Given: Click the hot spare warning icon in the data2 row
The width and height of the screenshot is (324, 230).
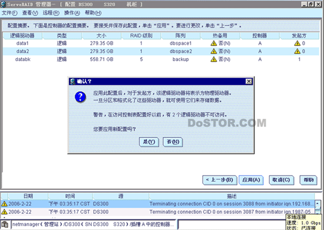Looking at the screenshot, I should [x=214, y=51].
